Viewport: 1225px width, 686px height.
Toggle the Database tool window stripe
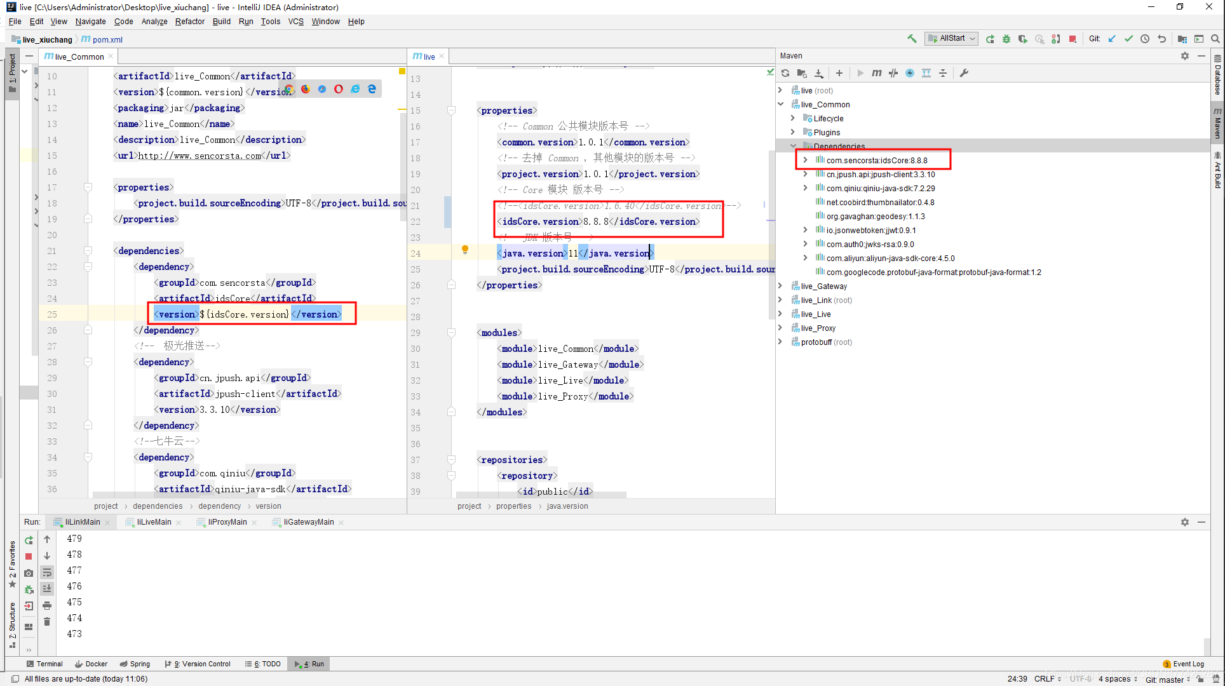(1217, 75)
